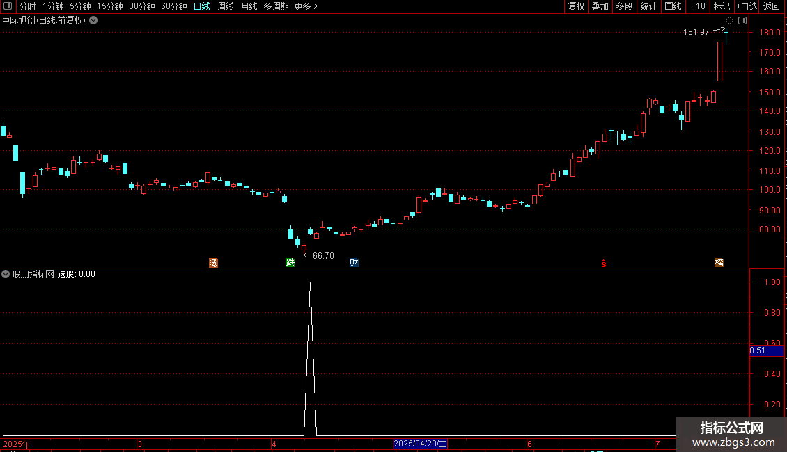
Task: Select the 5分钟 period tab
Action: tap(80, 6)
